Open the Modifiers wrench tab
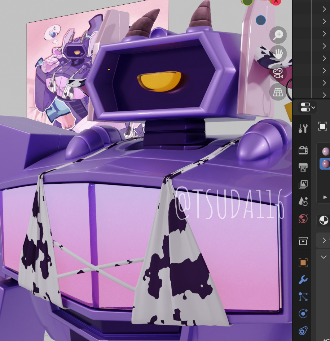 pyautogui.click(x=303, y=280)
